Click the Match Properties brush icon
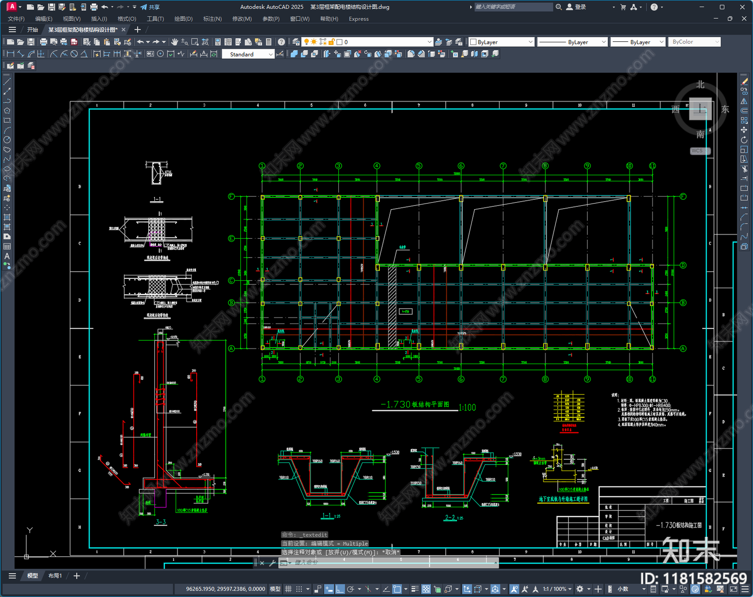 tap(117, 42)
